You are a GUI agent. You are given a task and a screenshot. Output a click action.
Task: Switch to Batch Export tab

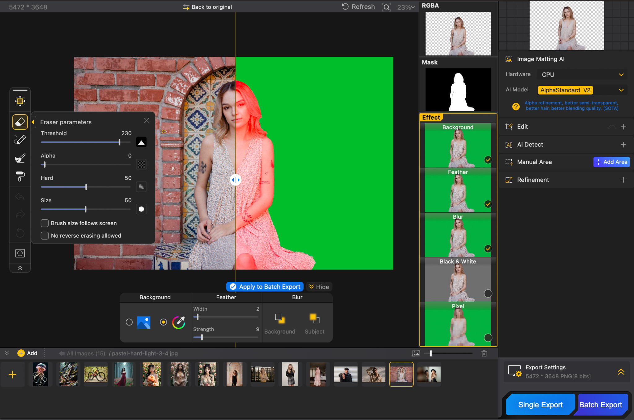pos(601,404)
